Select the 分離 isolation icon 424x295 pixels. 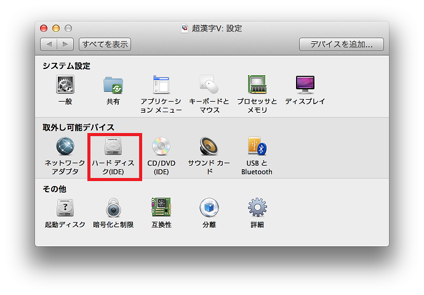(209, 208)
